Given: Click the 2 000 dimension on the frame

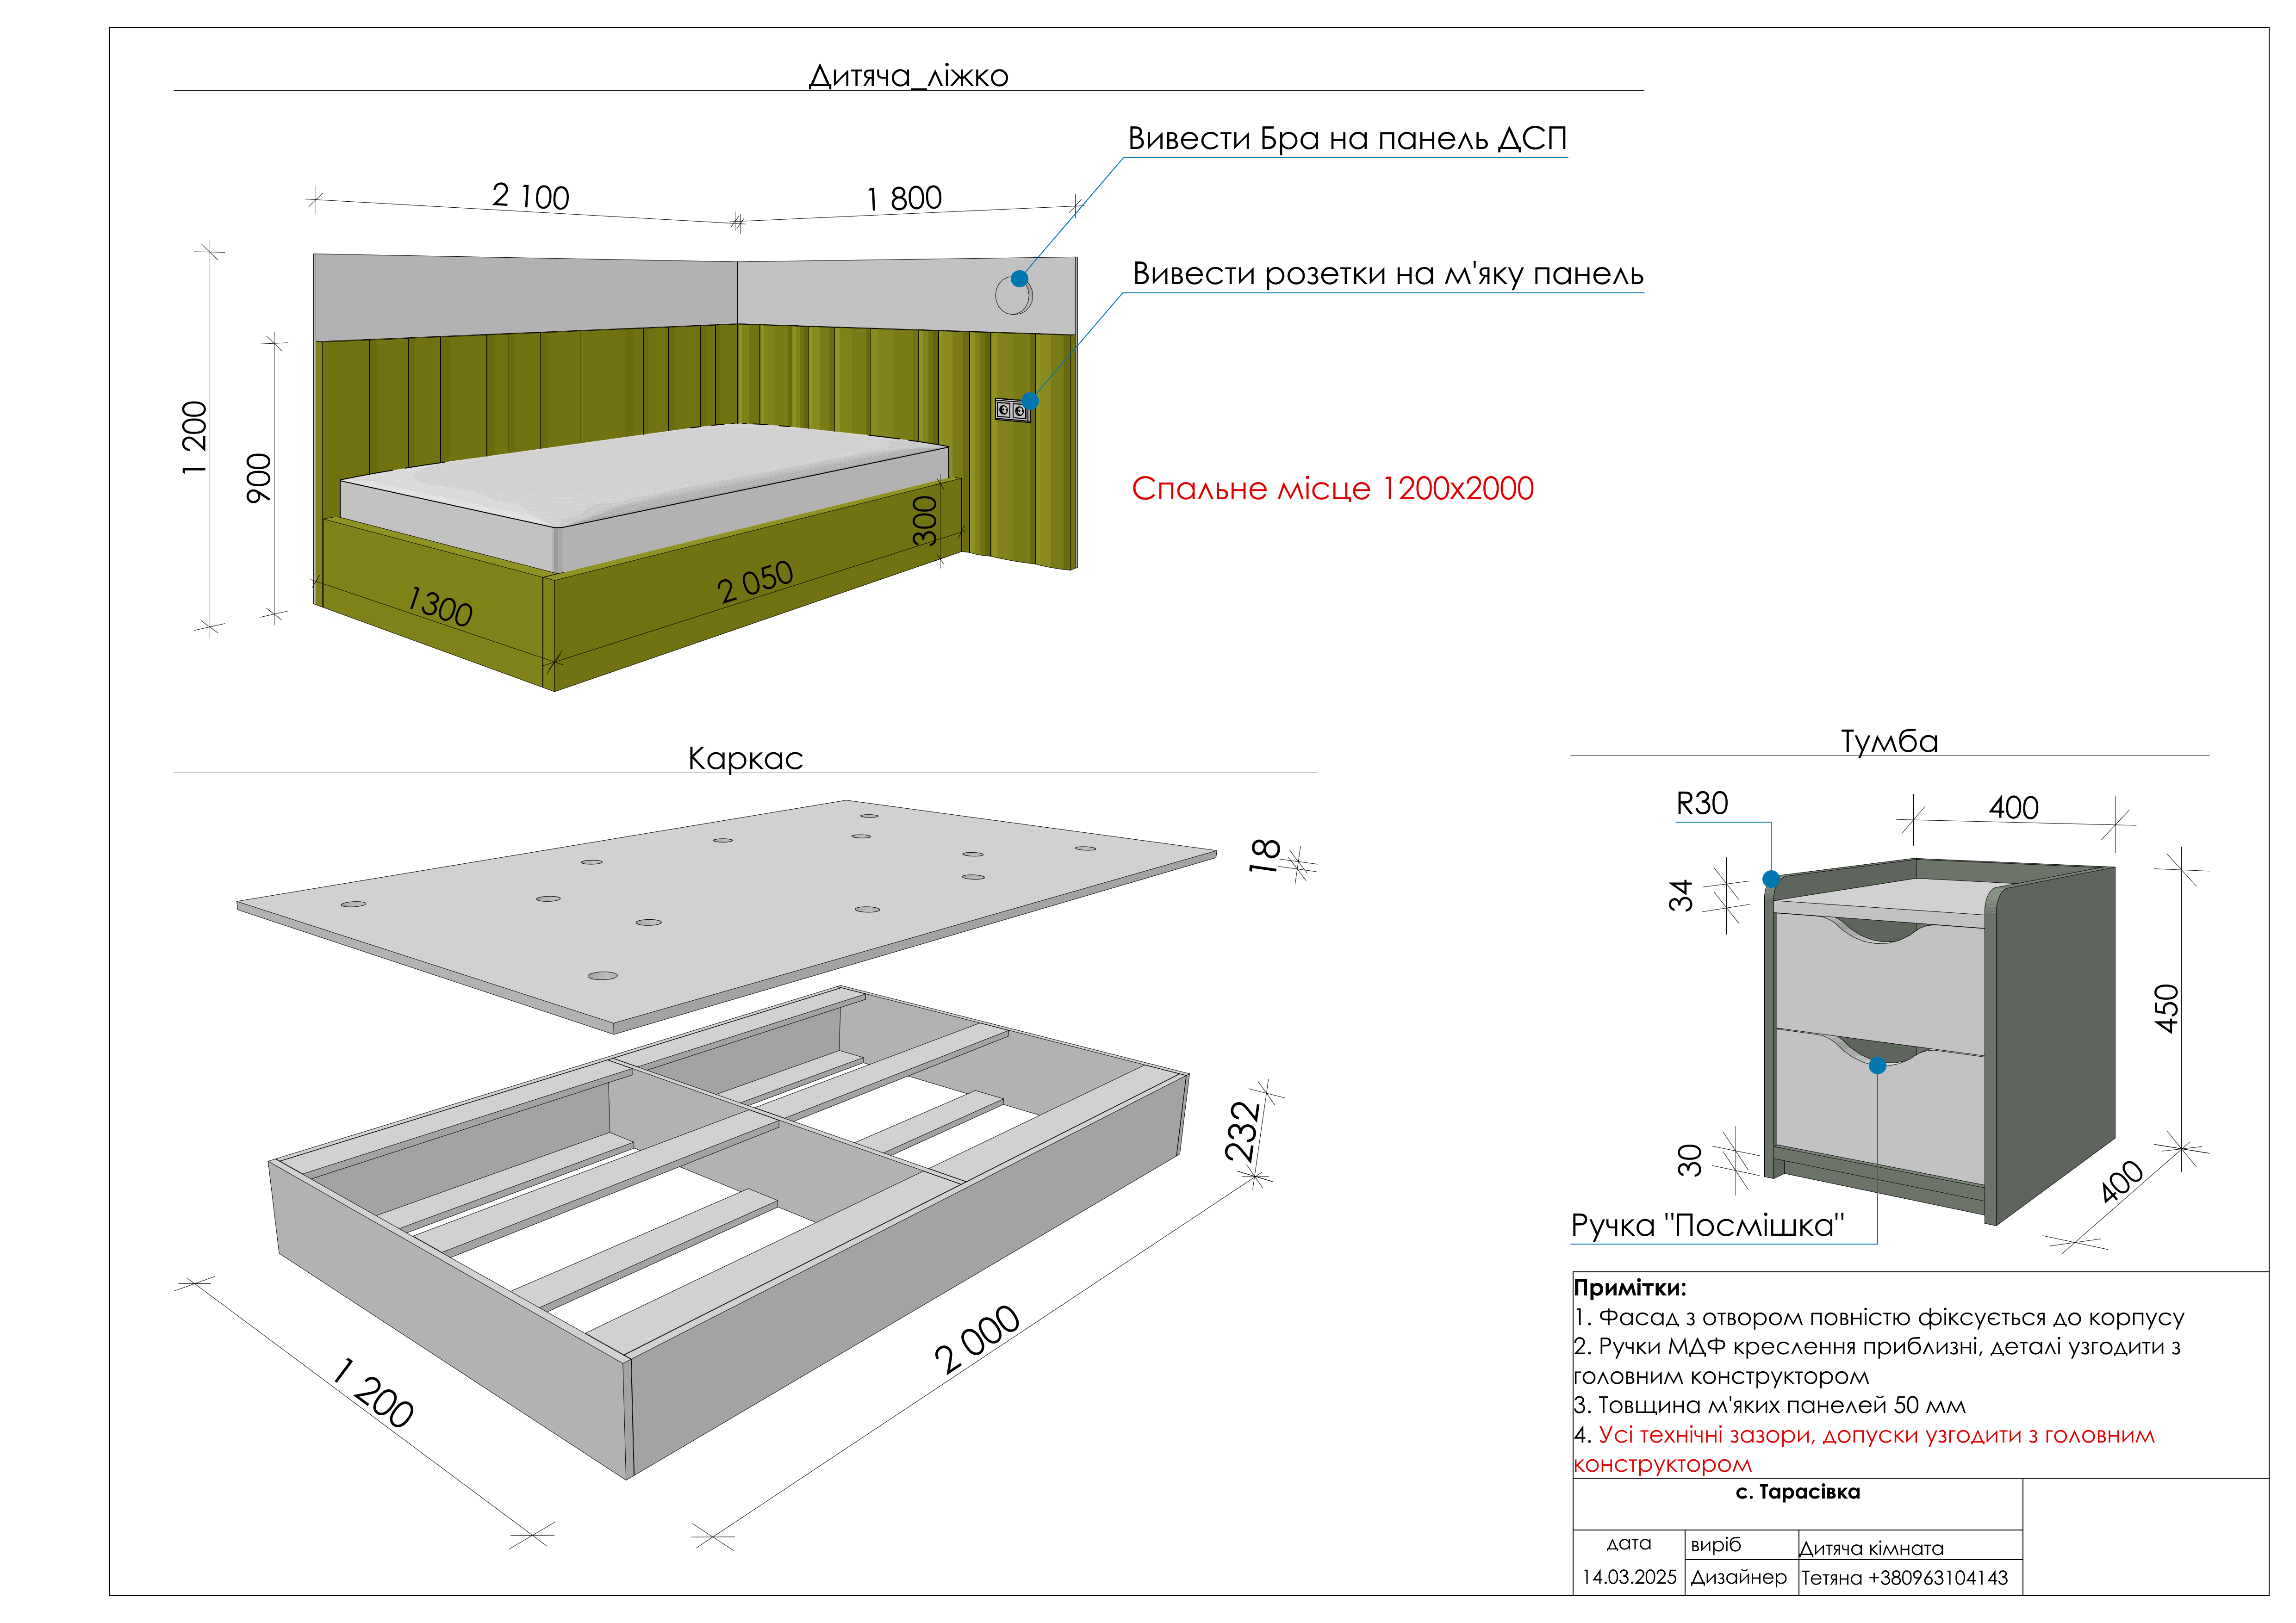Looking at the screenshot, I should coord(976,1339).
